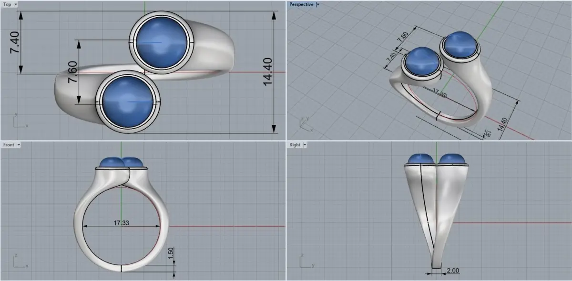Select the upper blue gemstone in Top viewport

coord(162,41)
